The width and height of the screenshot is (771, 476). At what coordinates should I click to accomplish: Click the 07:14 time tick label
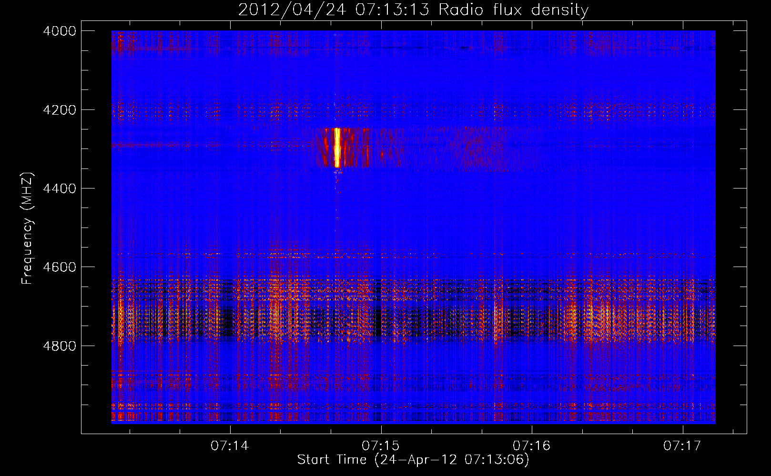(x=230, y=446)
